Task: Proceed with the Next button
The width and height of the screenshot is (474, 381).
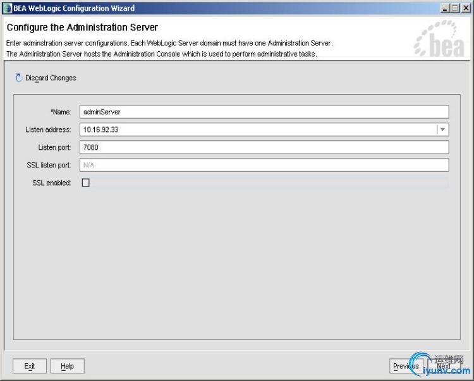Action: pos(444,366)
